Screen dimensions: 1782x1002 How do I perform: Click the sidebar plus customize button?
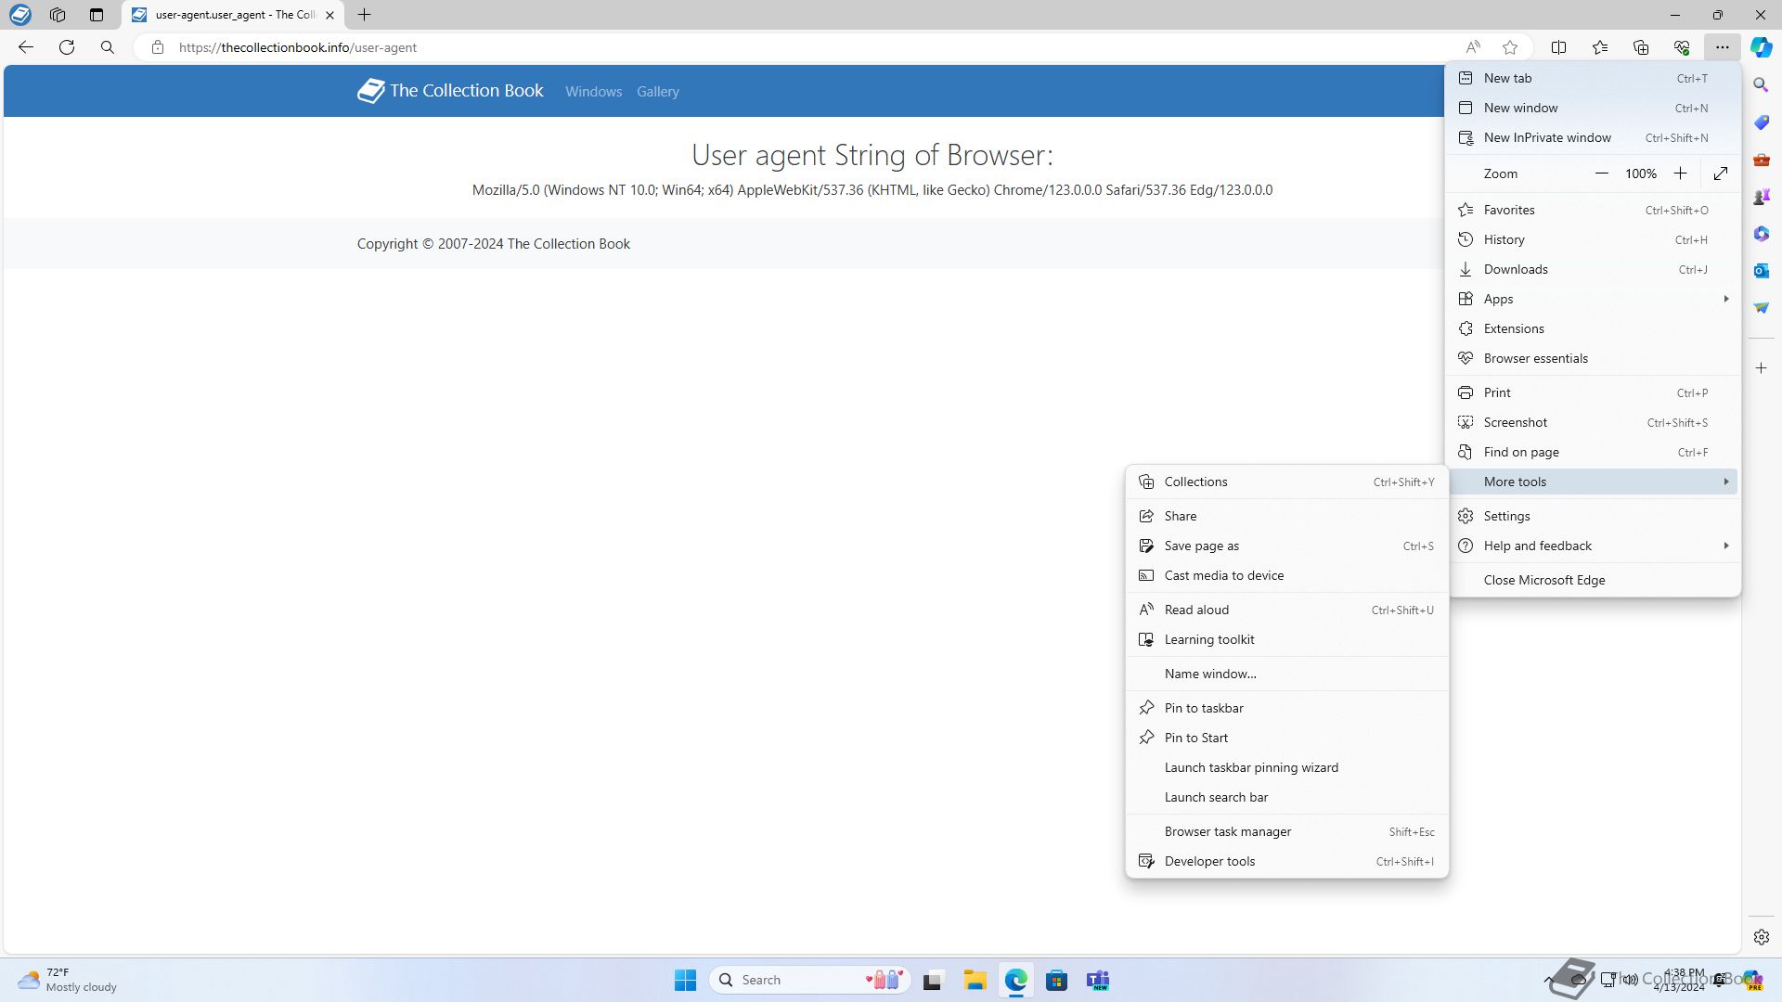[x=1762, y=368]
